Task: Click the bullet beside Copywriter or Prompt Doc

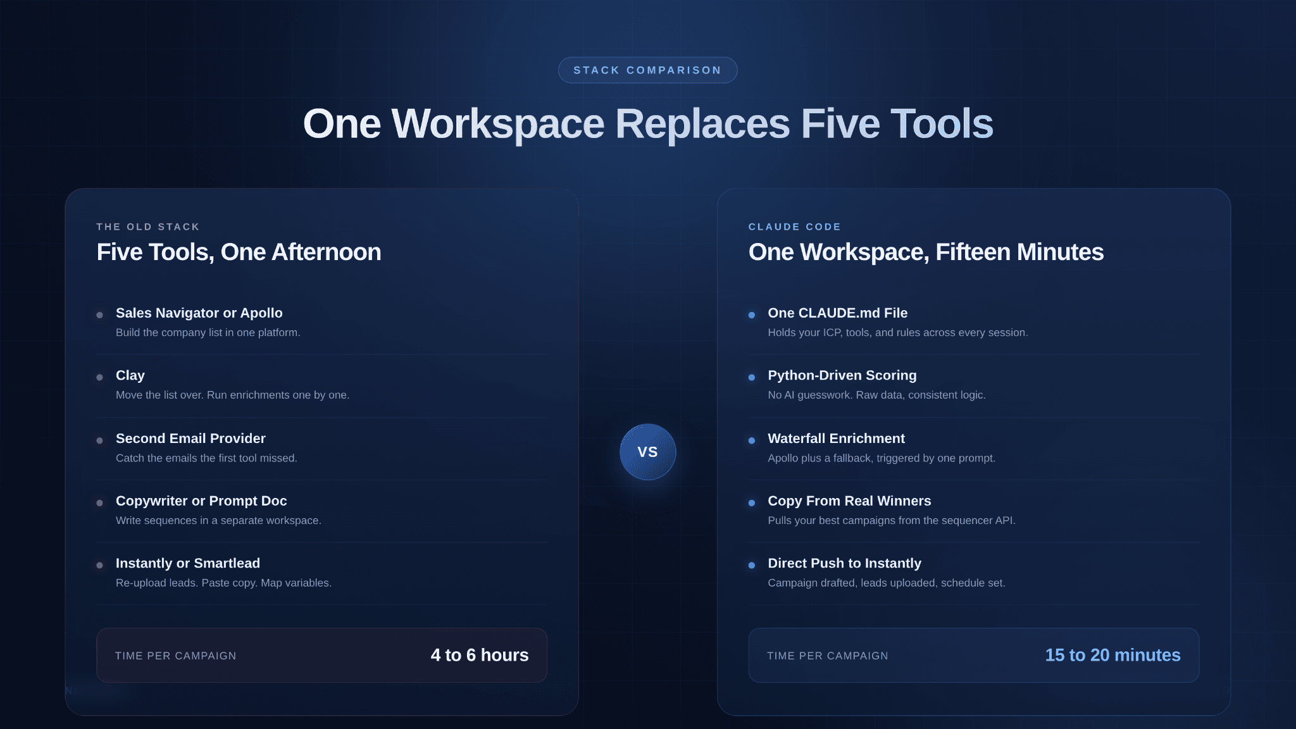Action: [100, 502]
